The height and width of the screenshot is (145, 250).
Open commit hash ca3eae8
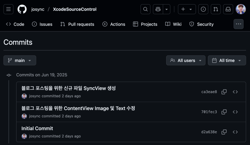click(209, 92)
